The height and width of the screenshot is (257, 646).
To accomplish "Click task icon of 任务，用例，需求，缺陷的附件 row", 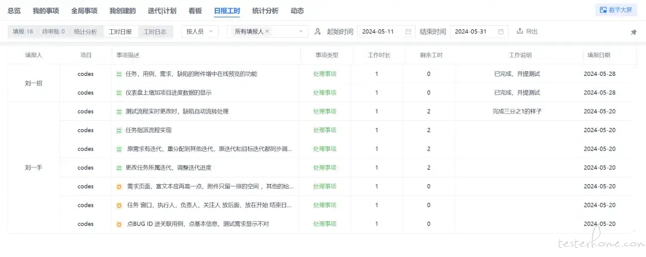I will [119, 74].
